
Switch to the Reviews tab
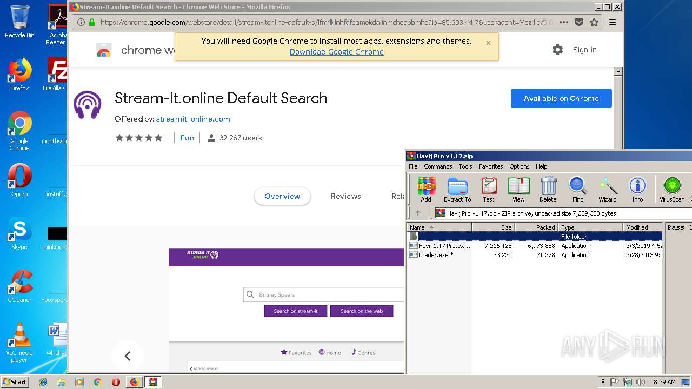(346, 196)
